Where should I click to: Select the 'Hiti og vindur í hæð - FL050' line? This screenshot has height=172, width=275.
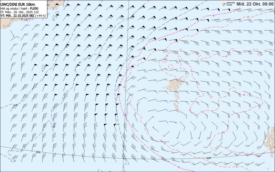pos(19,9)
